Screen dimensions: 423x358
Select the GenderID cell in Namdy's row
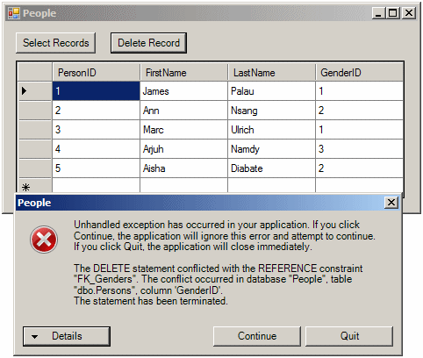click(x=359, y=149)
